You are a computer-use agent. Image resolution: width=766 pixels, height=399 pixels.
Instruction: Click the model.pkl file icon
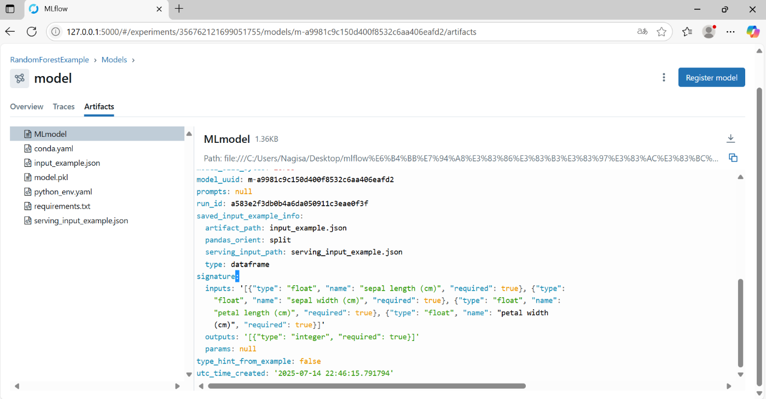(x=28, y=177)
